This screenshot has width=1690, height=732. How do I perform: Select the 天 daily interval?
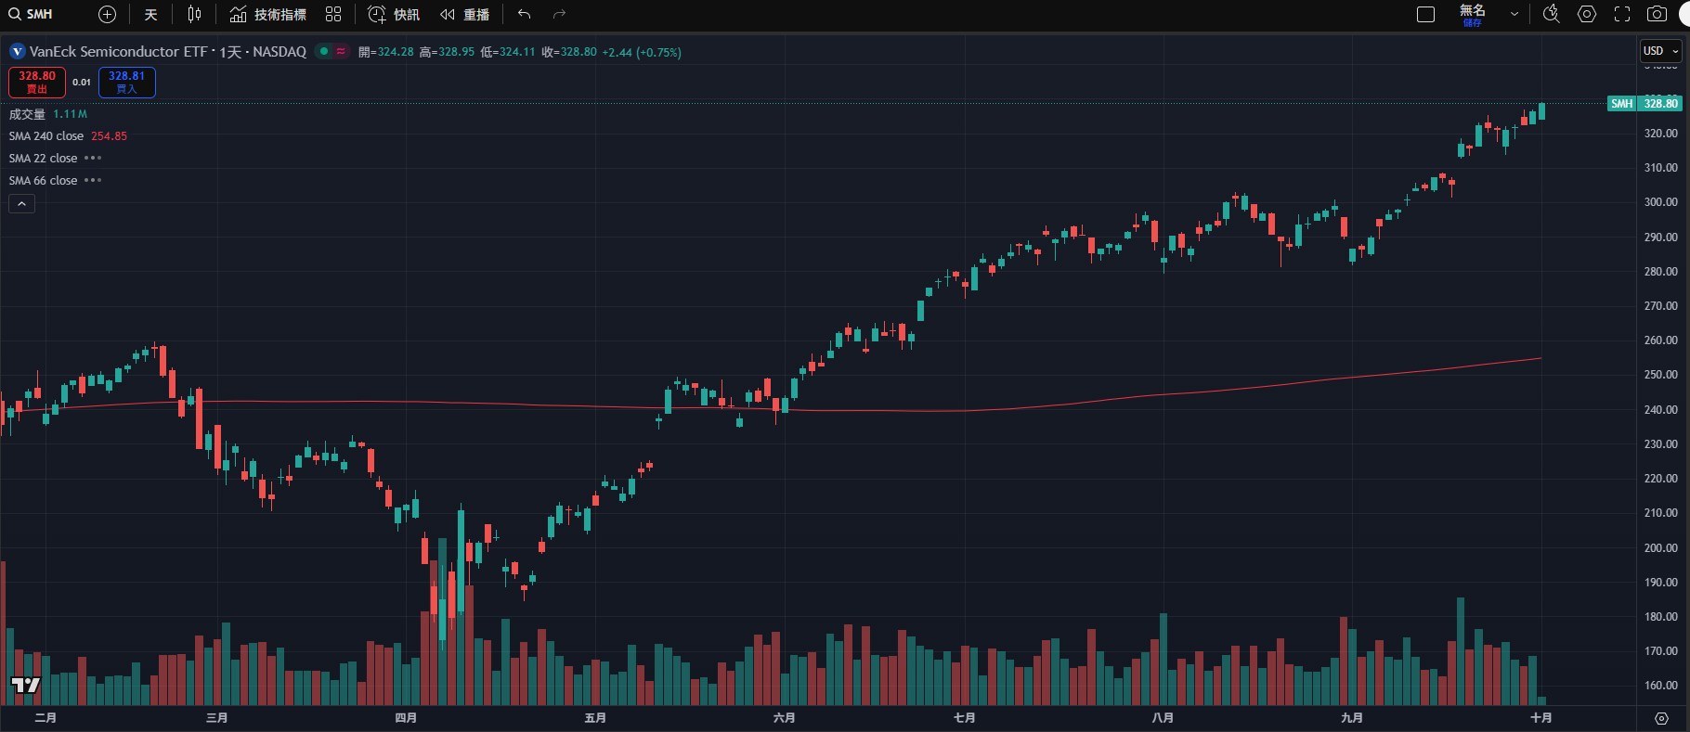pyautogui.click(x=151, y=14)
